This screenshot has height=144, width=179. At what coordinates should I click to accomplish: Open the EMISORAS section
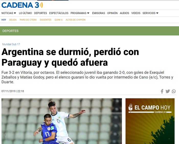coord(98,13)
